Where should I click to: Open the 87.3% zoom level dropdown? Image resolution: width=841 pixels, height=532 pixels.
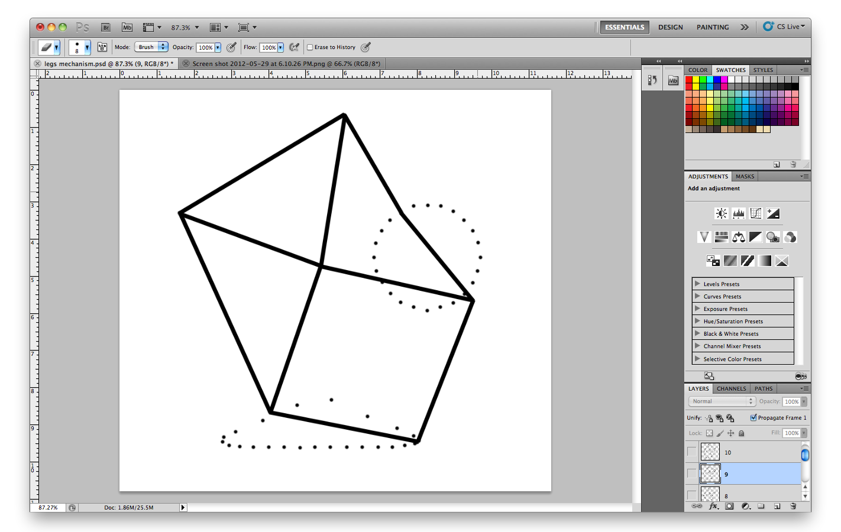coord(197,27)
